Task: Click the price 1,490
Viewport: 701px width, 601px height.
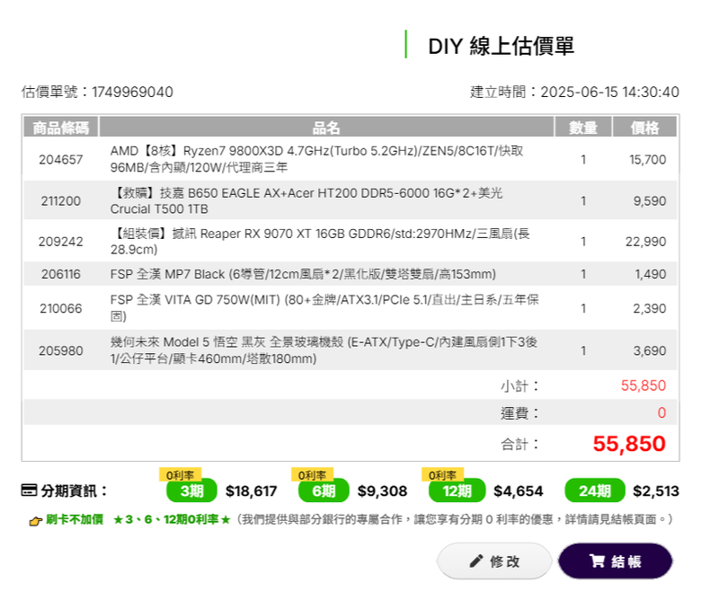Action: pos(651,274)
